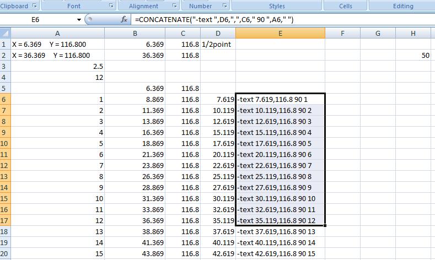
Task: Open the Font dialog launcher
Action: pyautogui.click(x=111, y=6)
